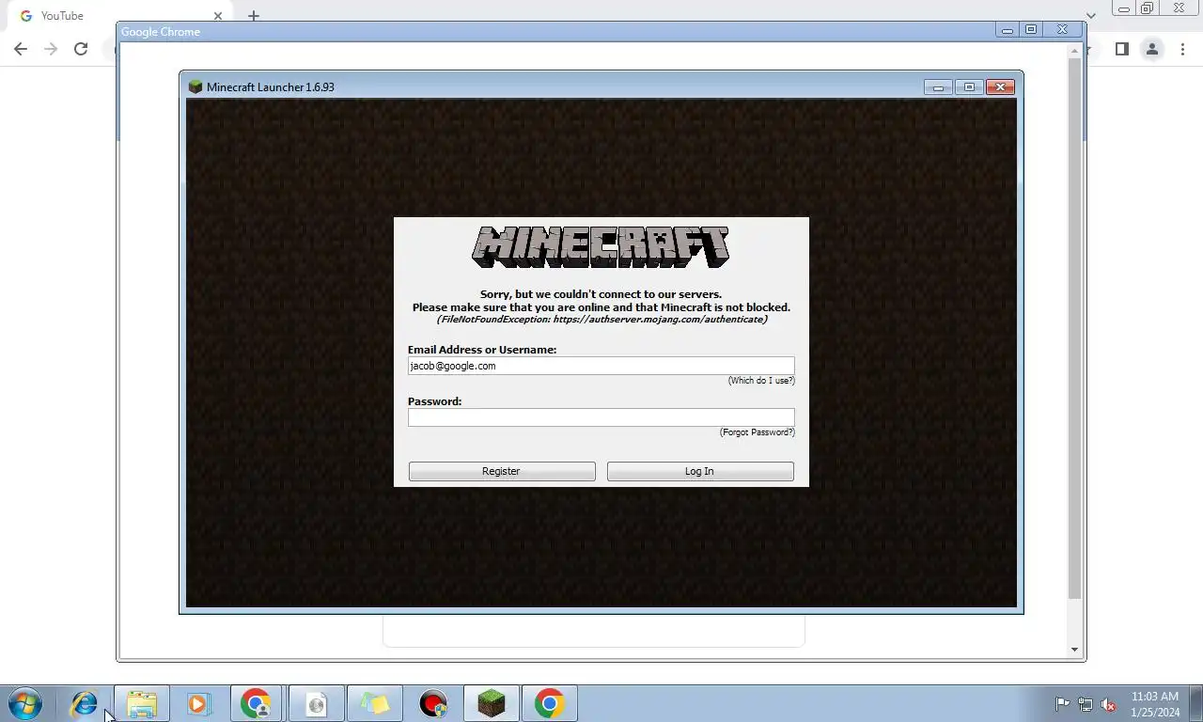Reload the page in Chrome
1203x722 pixels.
(x=81, y=49)
